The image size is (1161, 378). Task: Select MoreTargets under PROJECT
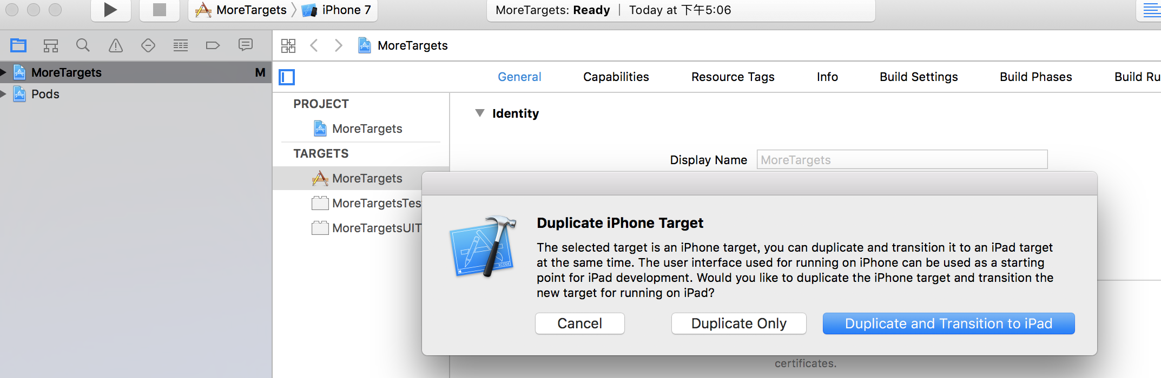(358, 129)
